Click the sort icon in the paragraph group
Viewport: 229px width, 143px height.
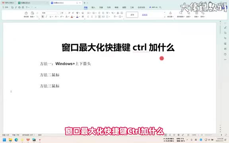pyautogui.click(x=118, y=13)
